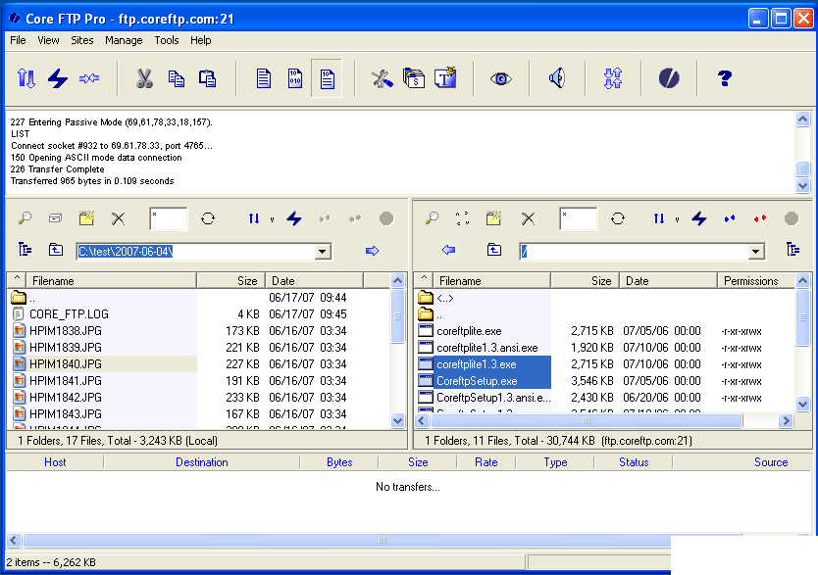Sort remote files by Date column header
This screenshot has height=575, width=818.
click(x=668, y=281)
